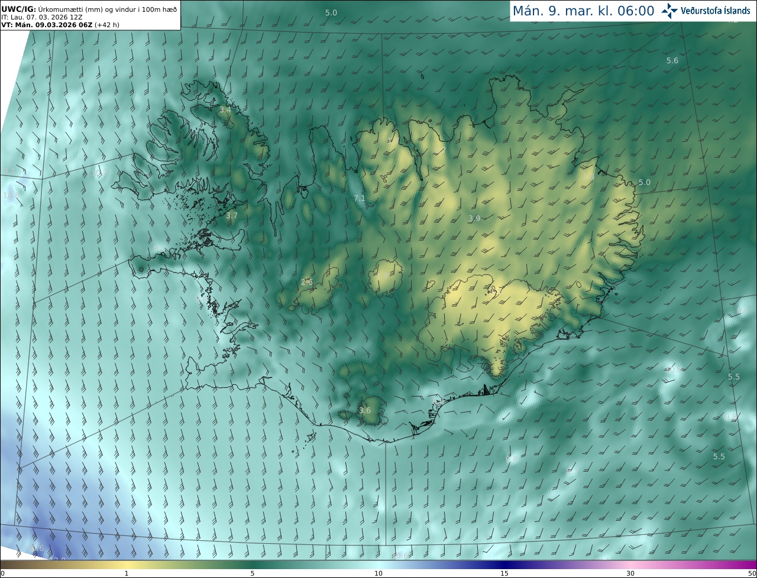Click the 1 tick label on the color scale

127,573
